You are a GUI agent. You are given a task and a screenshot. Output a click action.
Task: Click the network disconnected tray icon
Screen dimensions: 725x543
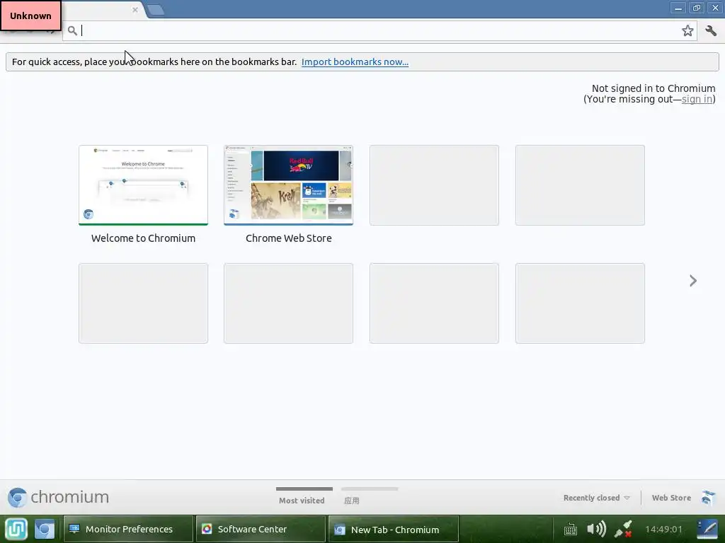coord(623,529)
